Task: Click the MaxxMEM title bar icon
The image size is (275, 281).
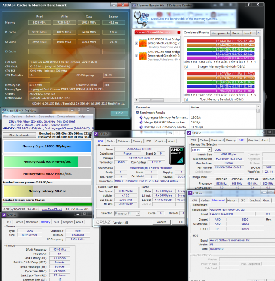Action: (4, 111)
